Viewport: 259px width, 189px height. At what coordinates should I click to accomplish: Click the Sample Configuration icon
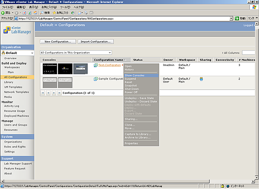[95, 79]
